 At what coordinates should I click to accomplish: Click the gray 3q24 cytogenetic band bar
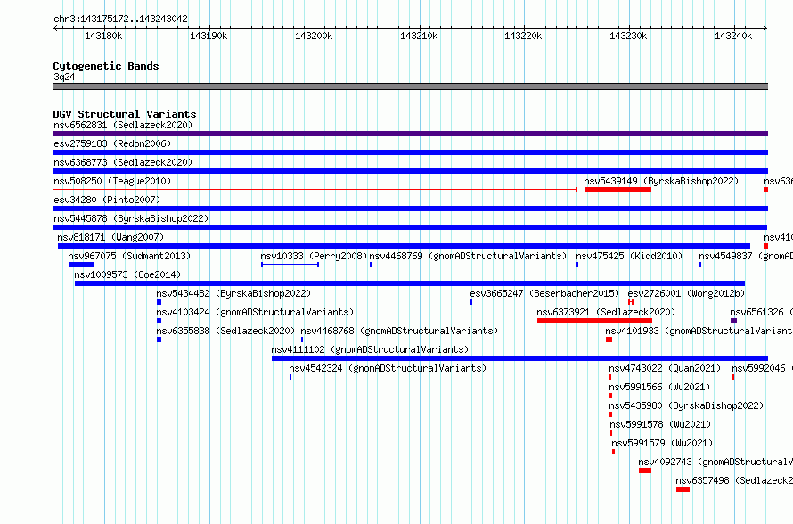click(410, 86)
